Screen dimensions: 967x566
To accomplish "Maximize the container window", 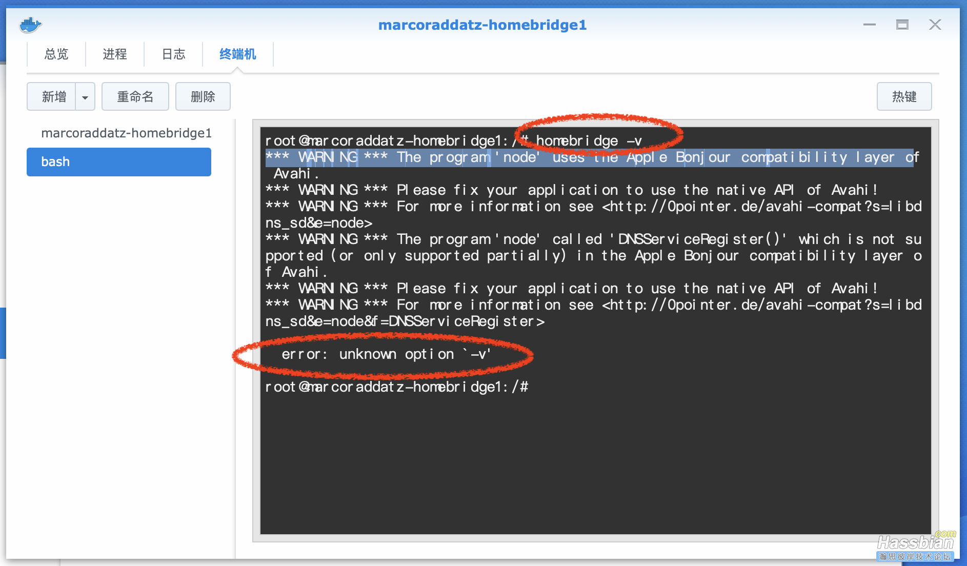I will 902,25.
